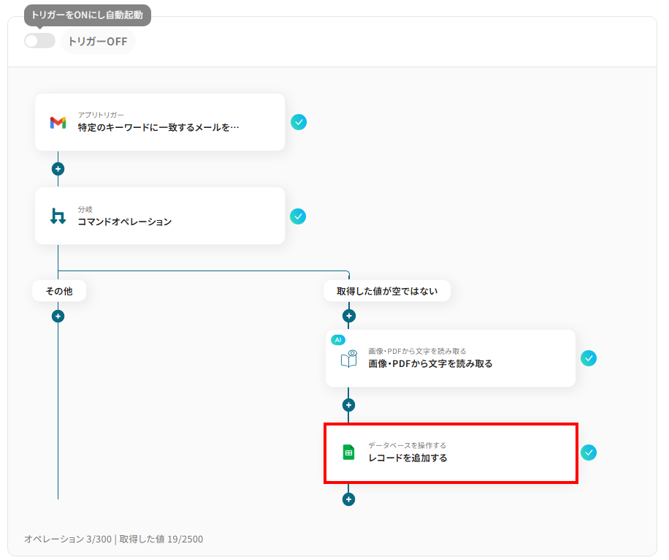Viewport: 669px width, 560px height.
Task: Select the 取得した値が空ではない branch label
Action: (387, 291)
